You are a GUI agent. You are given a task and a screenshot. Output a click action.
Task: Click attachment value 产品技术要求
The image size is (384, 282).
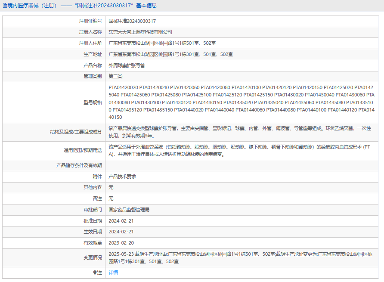[122, 177]
